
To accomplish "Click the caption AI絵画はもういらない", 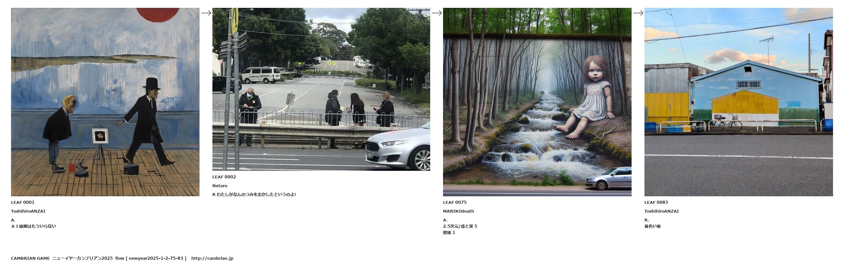I will [33, 226].
